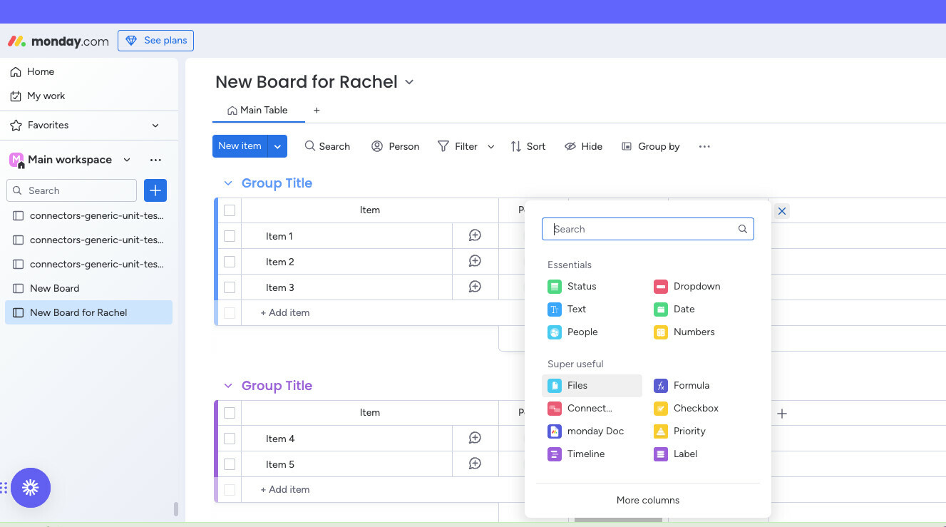Image resolution: width=946 pixels, height=527 pixels.
Task: Expand the Favorites section
Action: point(155,126)
